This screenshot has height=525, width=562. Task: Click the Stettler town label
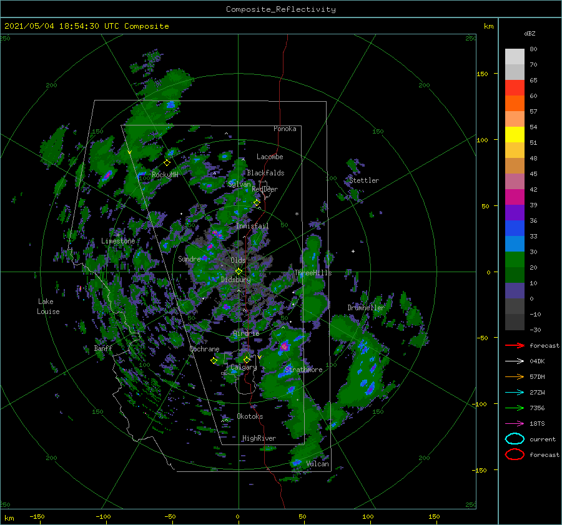point(364,180)
